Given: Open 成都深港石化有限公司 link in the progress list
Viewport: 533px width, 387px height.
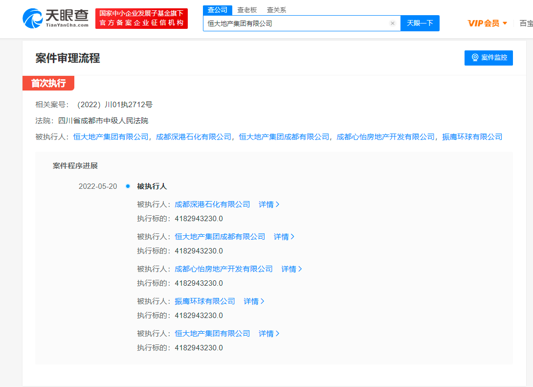Looking at the screenshot, I should (212, 205).
